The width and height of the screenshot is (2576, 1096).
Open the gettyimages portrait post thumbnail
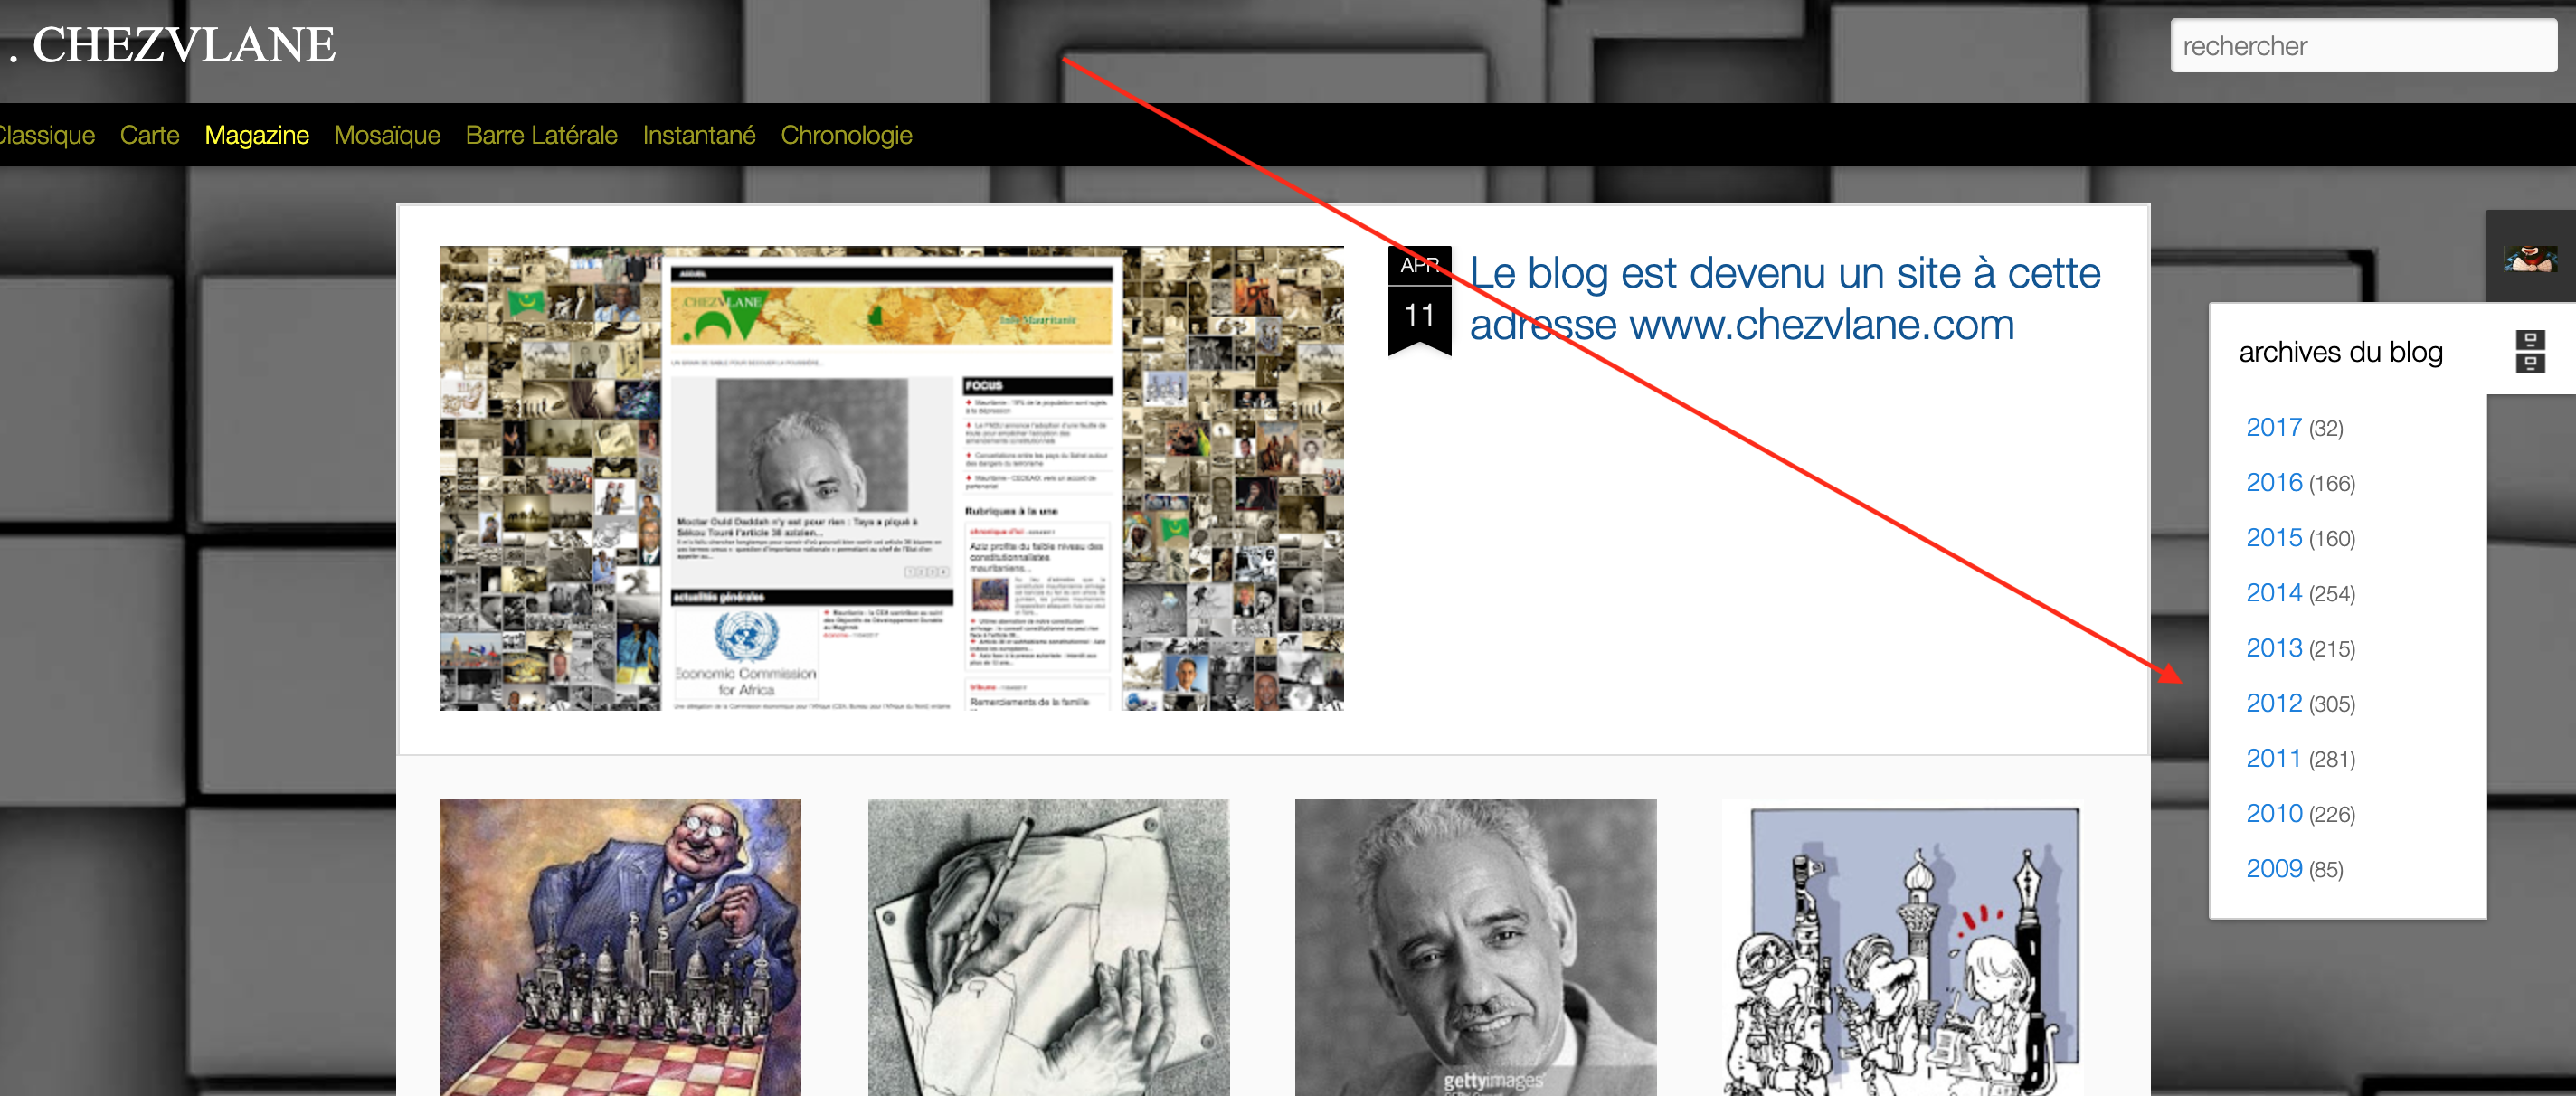(x=1475, y=947)
